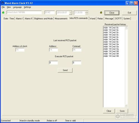Click the olive status LED beside Close

(x=101, y=12)
